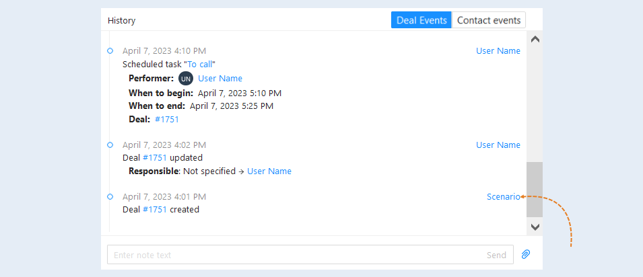This screenshot has width=643, height=277.
Task: Click the Scenario author link
Action: (x=504, y=197)
